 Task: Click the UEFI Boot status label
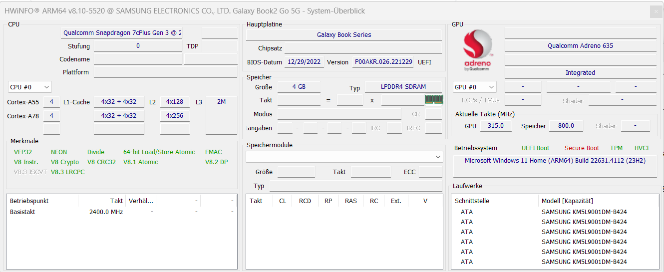[x=536, y=148]
